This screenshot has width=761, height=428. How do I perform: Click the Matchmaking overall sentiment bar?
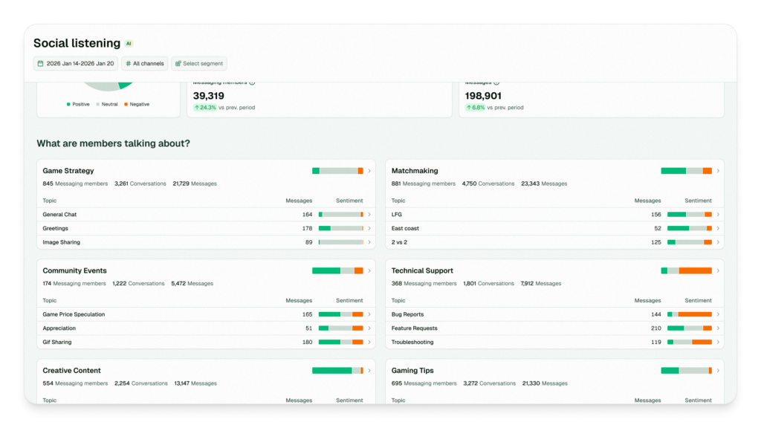(x=686, y=171)
